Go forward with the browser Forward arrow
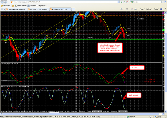Screen dimensions: 167x118 pos(6,2)
